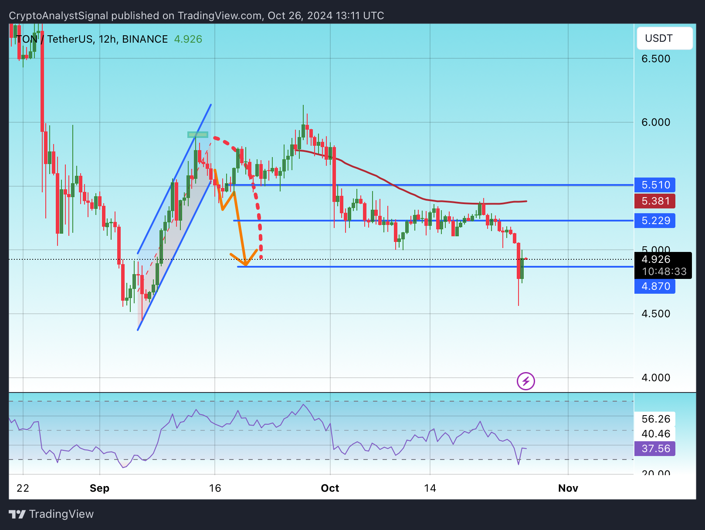Click the RSI level 56.26 label
The image size is (705, 530).
(656, 419)
